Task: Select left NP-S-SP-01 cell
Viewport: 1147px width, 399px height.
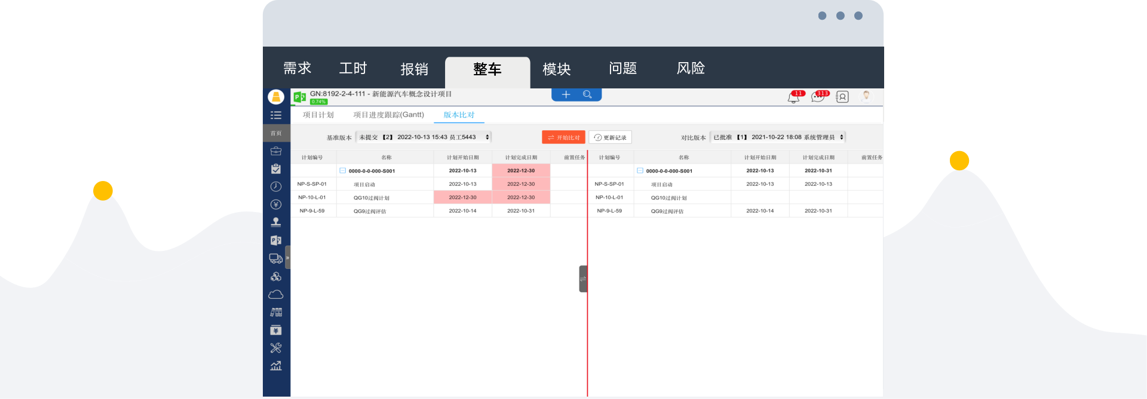Action: [x=312, y=184]
